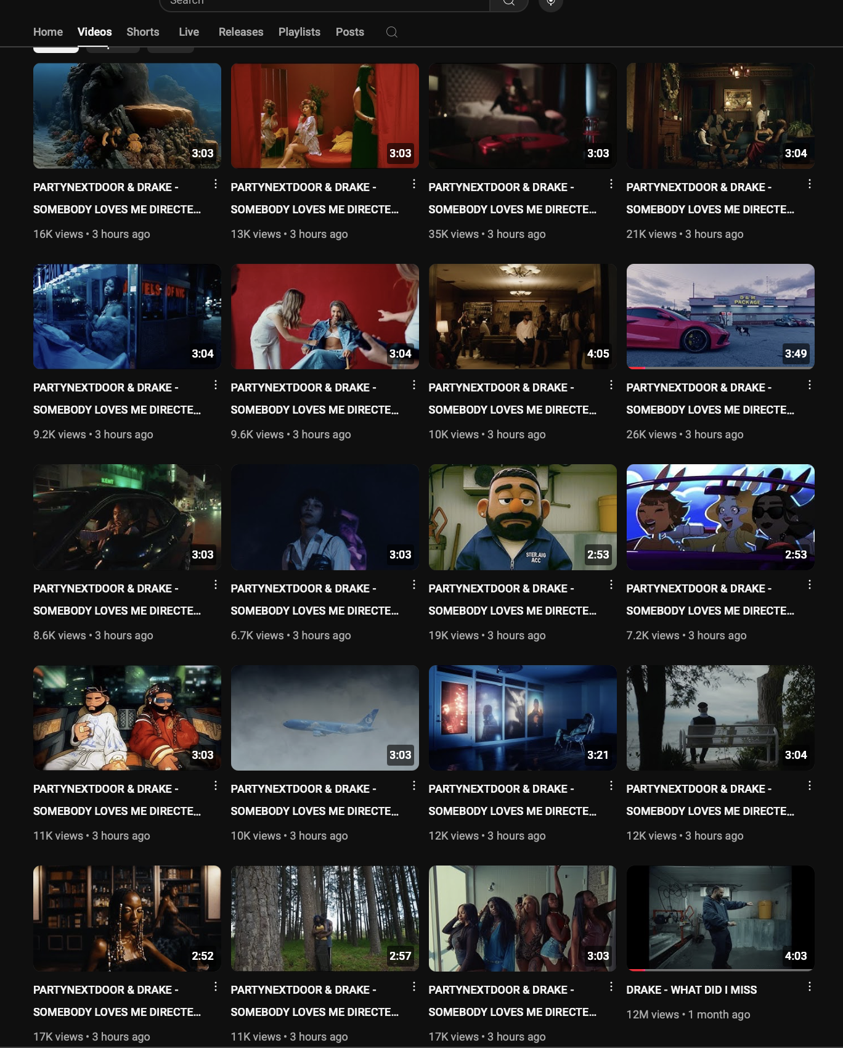
Task: Show more options for the 6.7K views video
Action: (x=413, y=584)
